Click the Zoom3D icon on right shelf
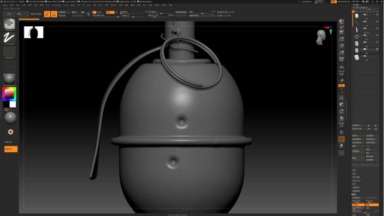Screen dimensions: 384x216 click(341, 111)
